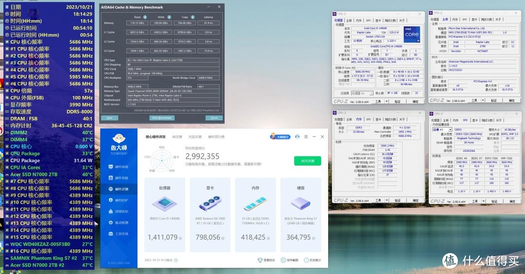Open 工具 dropdown arrow in CPU-Z 处理器 window

(x=387, y=102)
